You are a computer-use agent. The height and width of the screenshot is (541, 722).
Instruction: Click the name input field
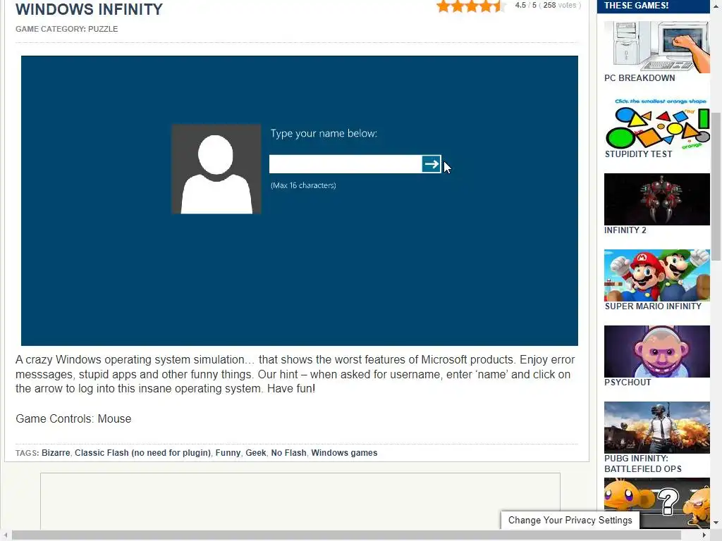tap(345, 164)
